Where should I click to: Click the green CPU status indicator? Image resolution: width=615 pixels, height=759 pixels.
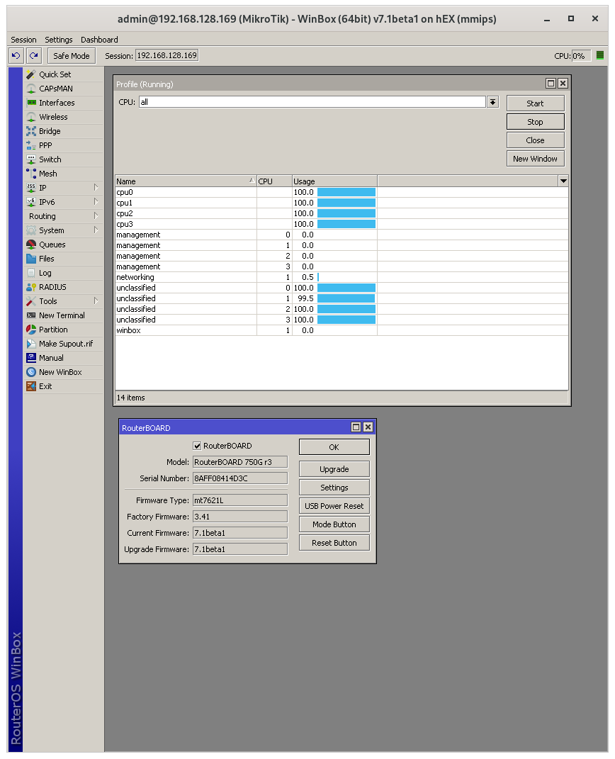coord(600,55)
